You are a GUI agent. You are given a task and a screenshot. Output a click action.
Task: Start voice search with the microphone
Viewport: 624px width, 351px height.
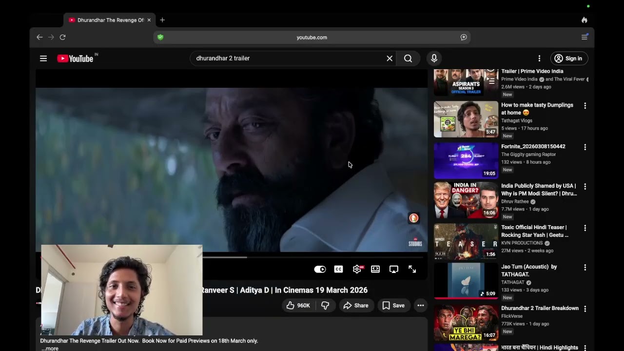[434, 58]
